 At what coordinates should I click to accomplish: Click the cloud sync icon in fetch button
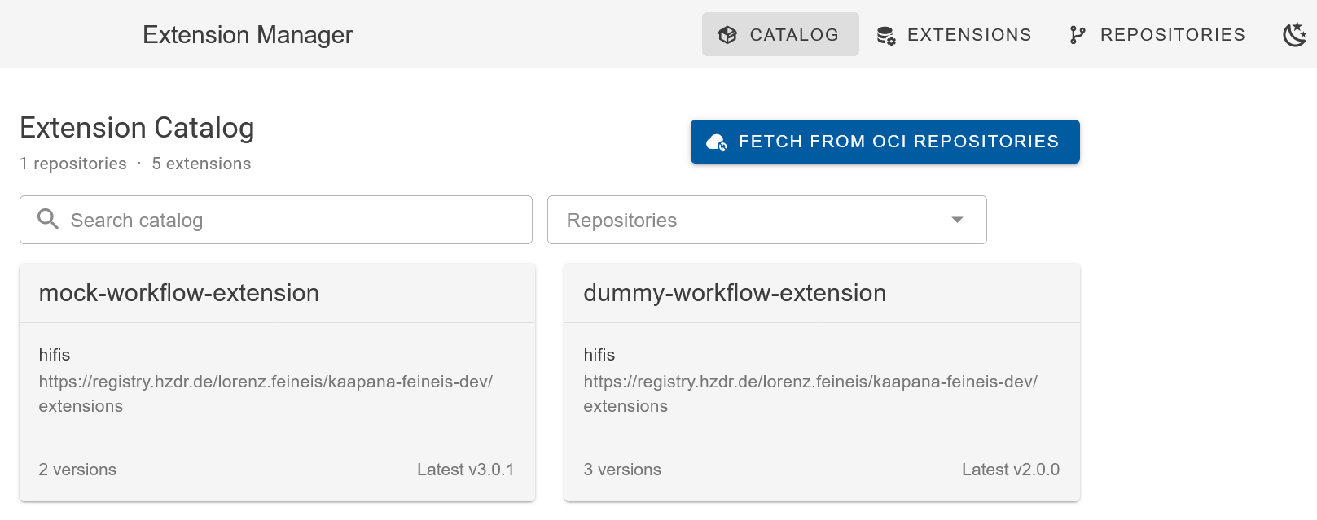click(x=717, y=142)
